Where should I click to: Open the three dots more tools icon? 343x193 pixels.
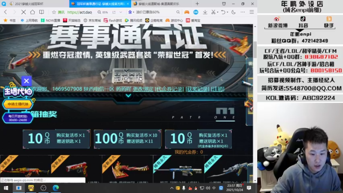pos(243,12)
